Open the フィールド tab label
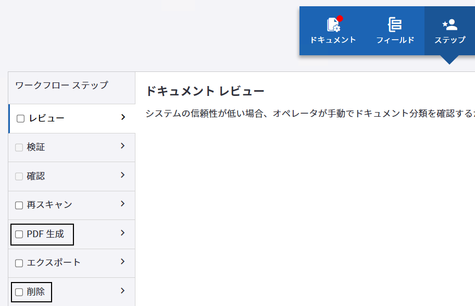The height and width of the screenshot is (306, 475). [x=395, y=40]
